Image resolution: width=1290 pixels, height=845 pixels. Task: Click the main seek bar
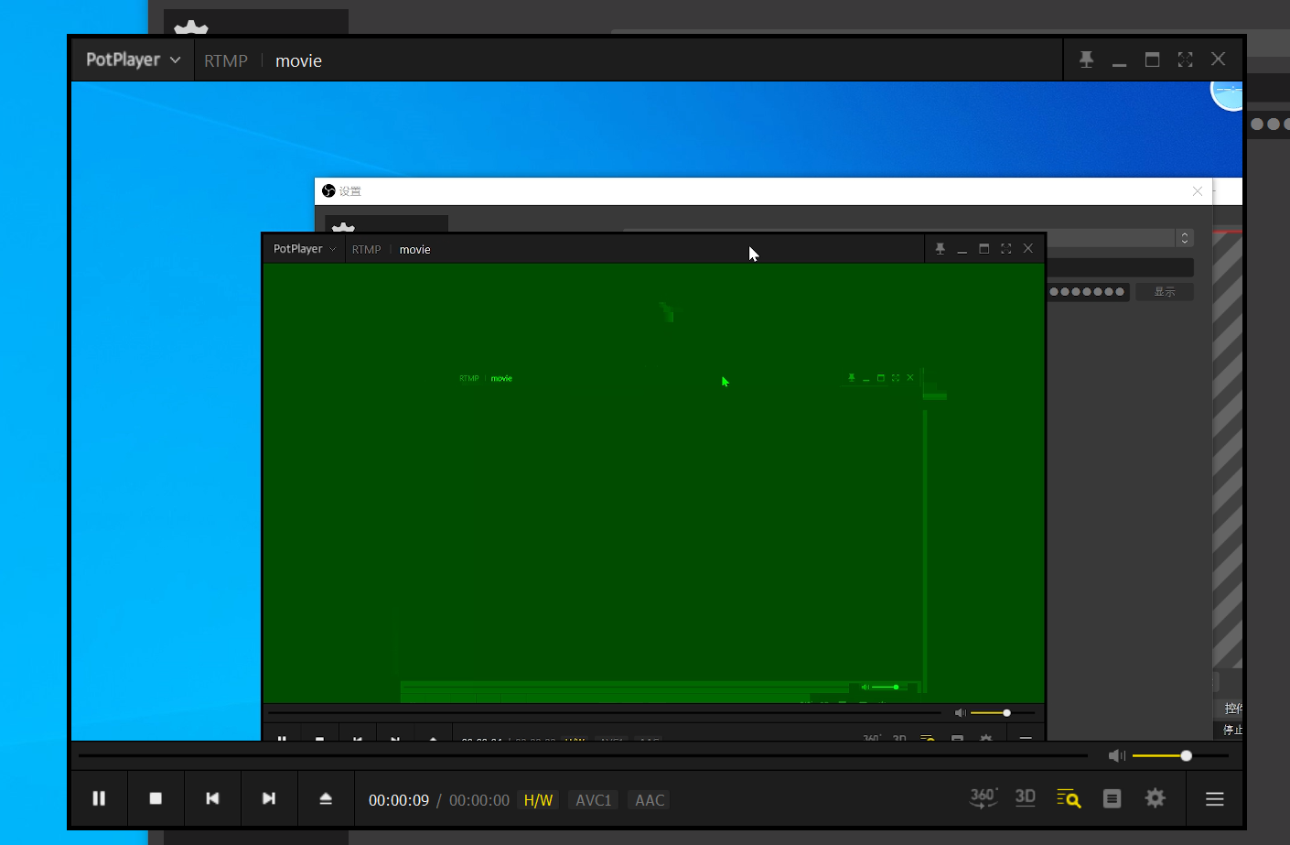(x=583, y=755)
